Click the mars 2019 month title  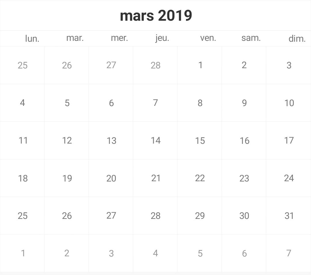tap(156, 16)
